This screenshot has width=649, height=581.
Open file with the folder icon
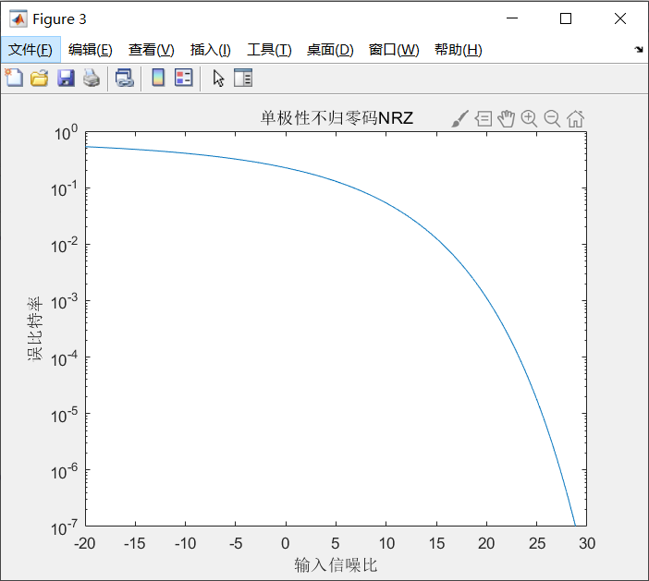pos(40,78)
